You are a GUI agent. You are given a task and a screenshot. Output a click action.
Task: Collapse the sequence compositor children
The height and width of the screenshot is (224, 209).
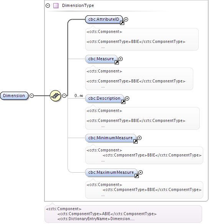[64, 96]
